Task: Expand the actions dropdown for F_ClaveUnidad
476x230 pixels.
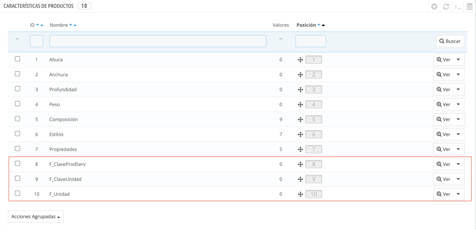Action: (x=458, y=179)
